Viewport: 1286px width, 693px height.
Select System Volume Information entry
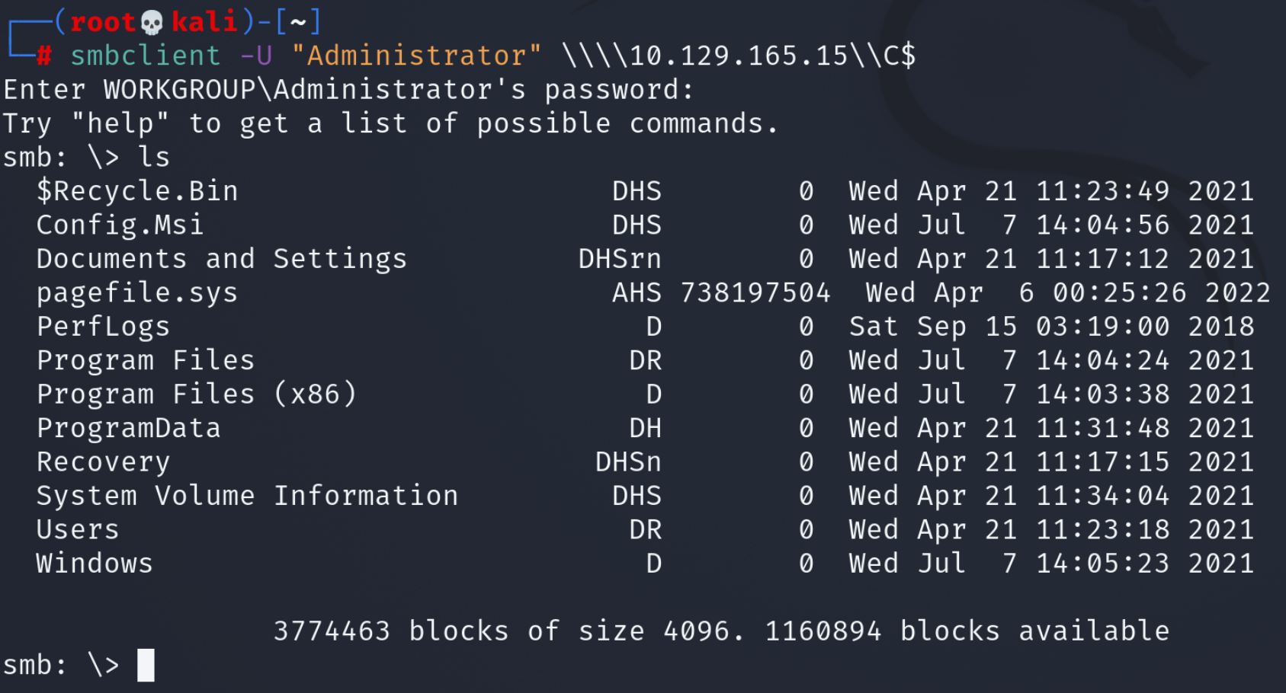[248, 496]
